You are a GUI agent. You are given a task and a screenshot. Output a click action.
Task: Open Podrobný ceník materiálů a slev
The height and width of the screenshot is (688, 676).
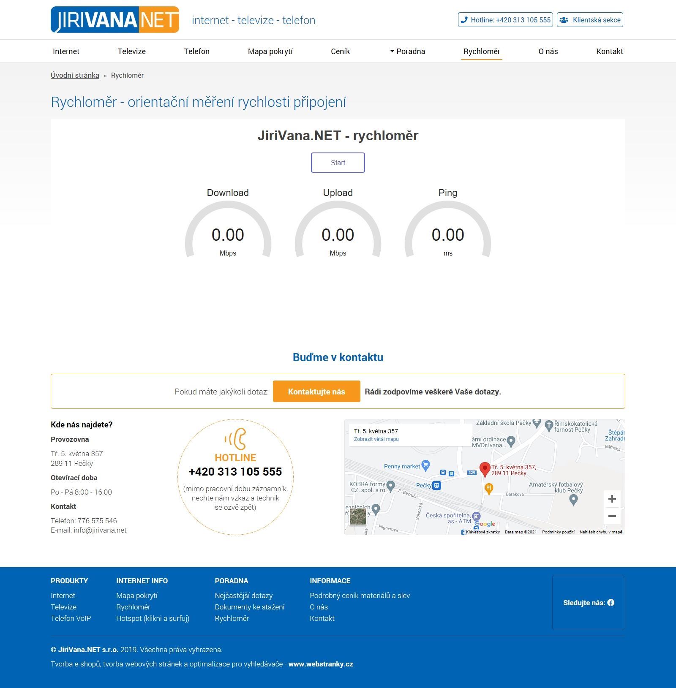(360, 596)
